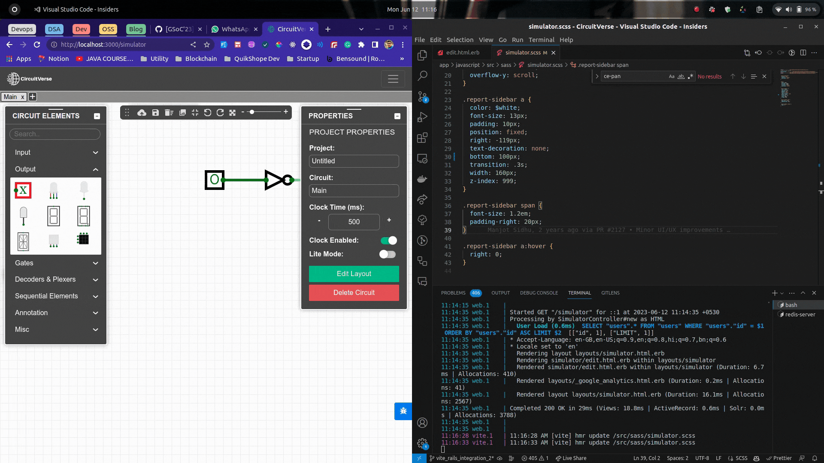
Task: Toggle match case in find widget
Action: coord(671,76)
